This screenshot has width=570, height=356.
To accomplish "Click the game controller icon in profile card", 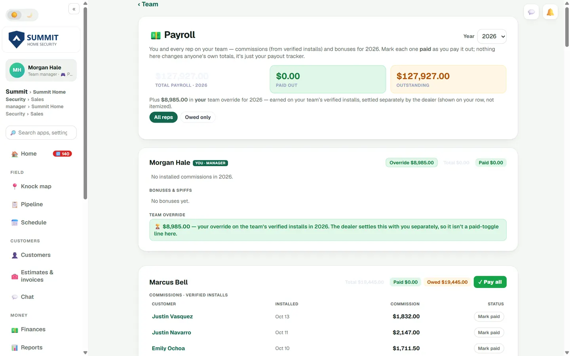I will 63,74.
